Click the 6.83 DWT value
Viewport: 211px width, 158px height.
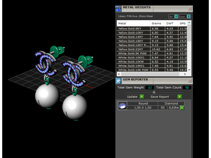pyautogui.click(x=170, y=49)
